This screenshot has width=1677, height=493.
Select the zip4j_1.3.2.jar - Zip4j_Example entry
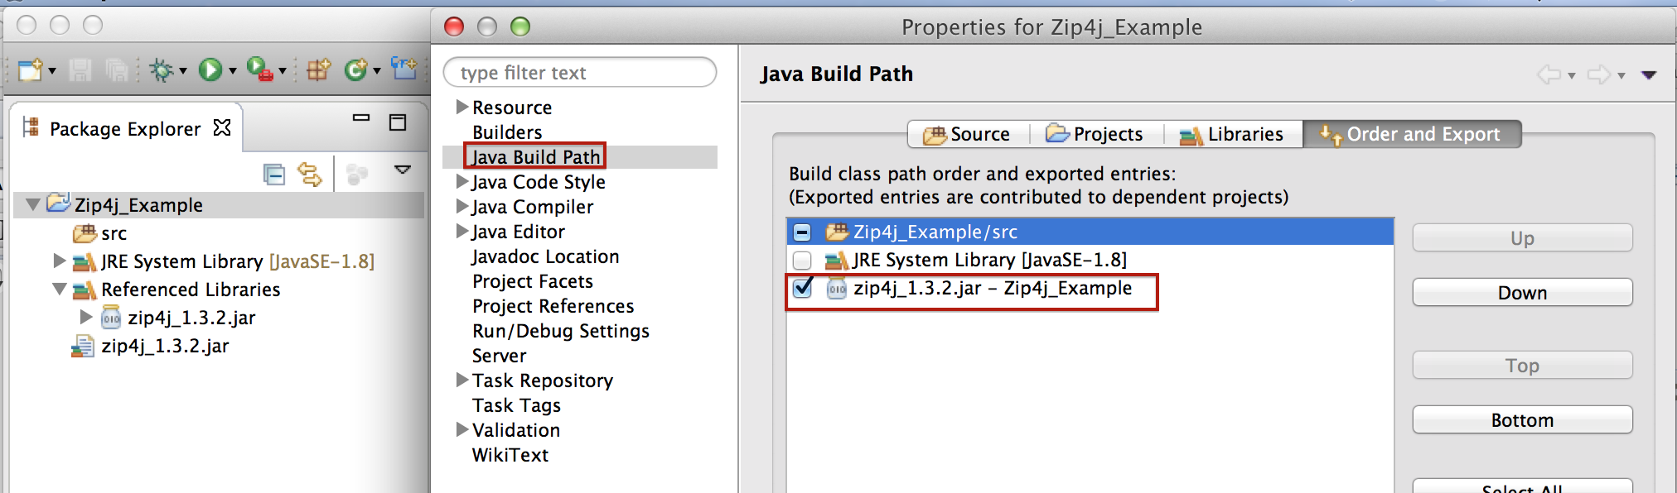993,288
